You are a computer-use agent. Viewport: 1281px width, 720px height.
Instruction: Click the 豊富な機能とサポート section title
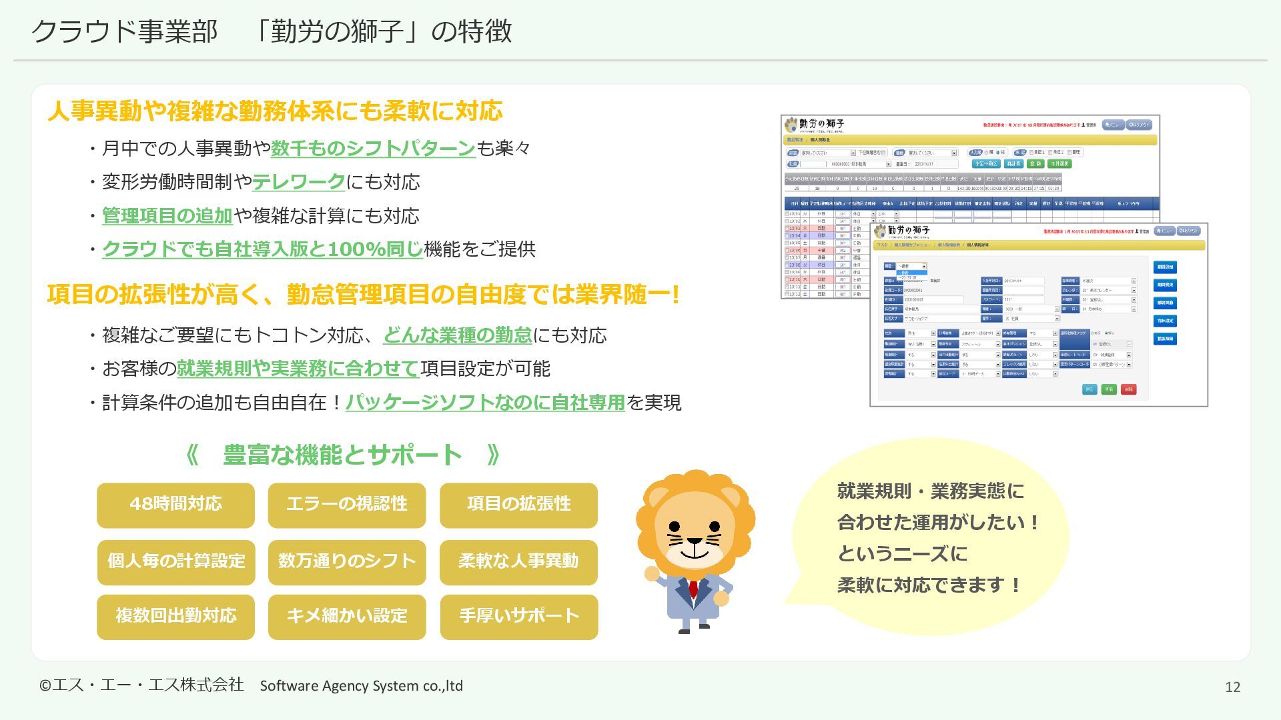pyautogui.click(x=342, y=455)
